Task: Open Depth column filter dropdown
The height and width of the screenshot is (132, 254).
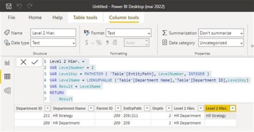Action: click(x=169, y=108)
